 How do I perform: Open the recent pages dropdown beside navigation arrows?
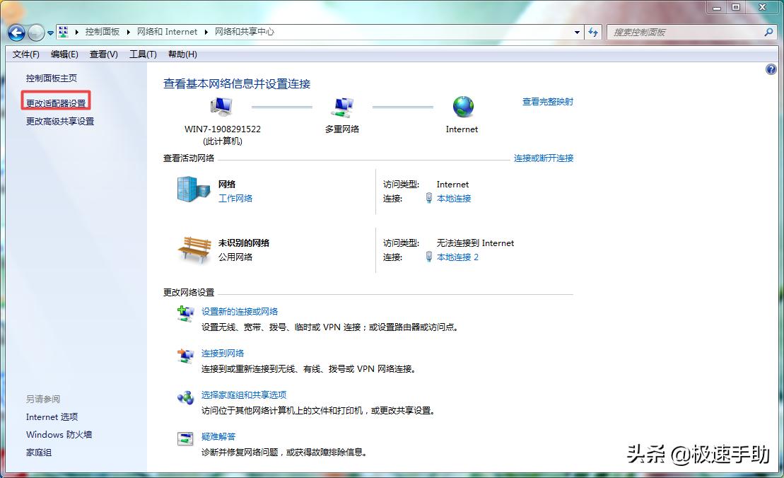[49, 33]
